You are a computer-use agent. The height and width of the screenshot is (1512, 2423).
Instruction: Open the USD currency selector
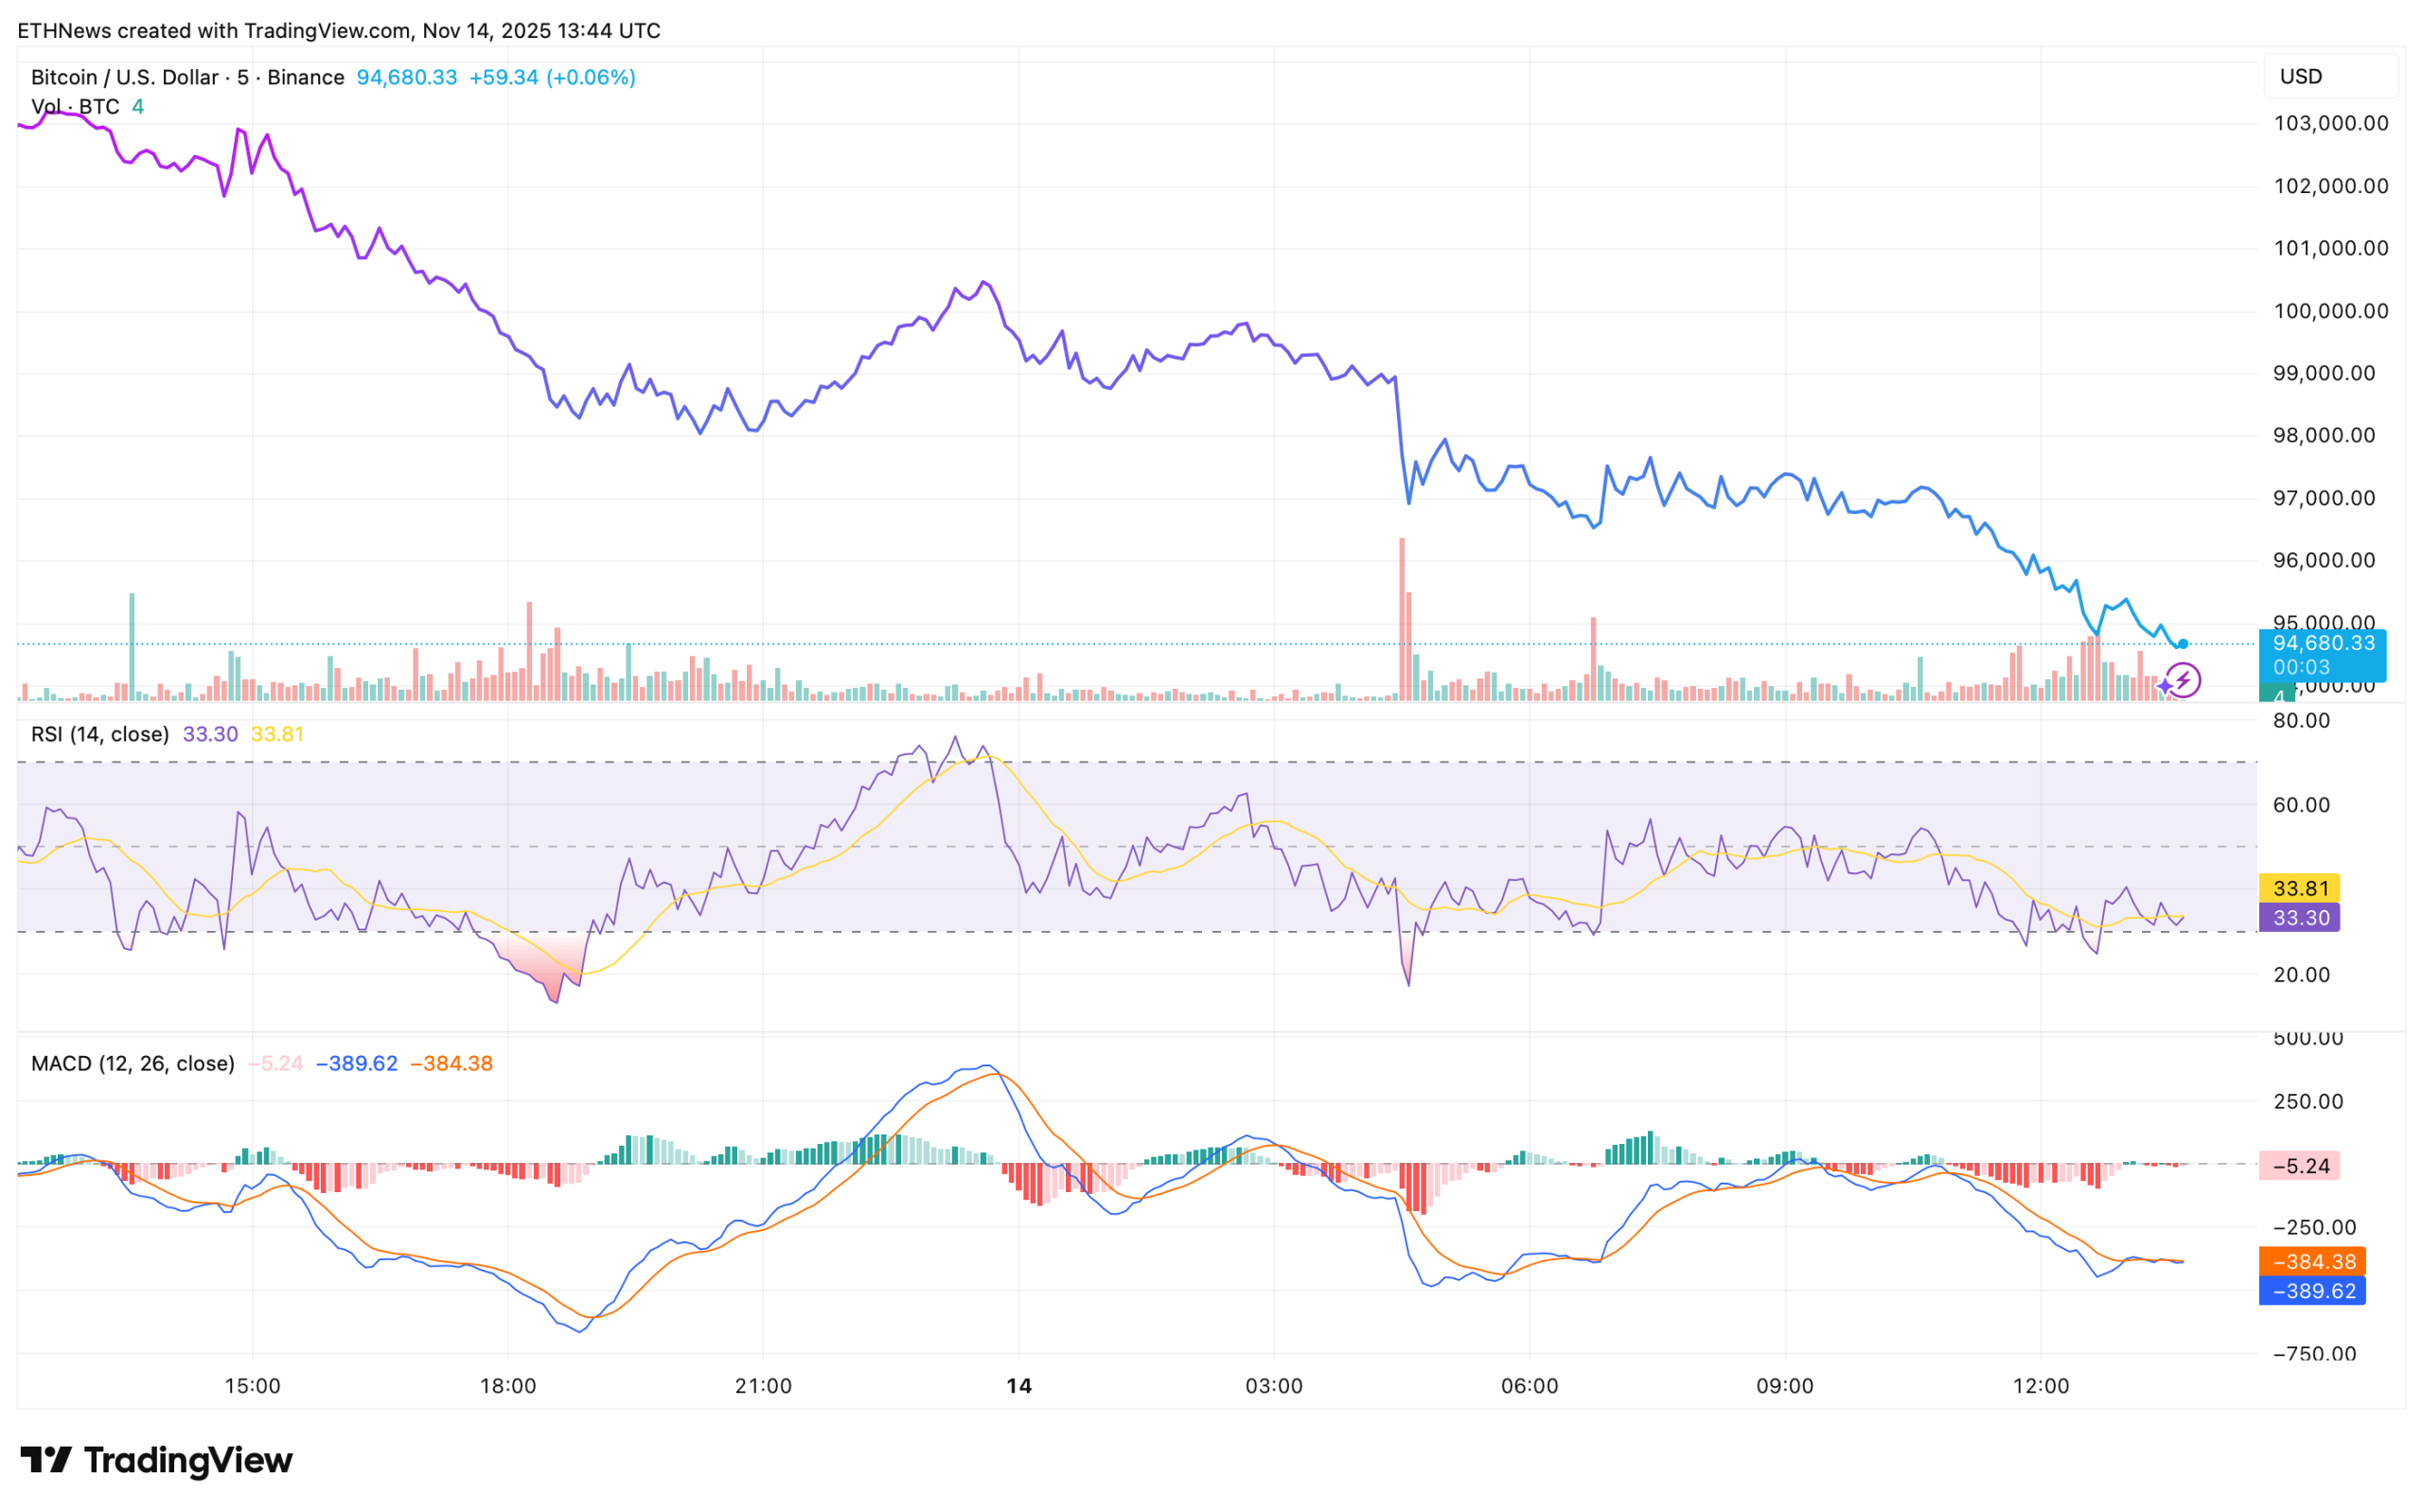[x=2329, y=77]
